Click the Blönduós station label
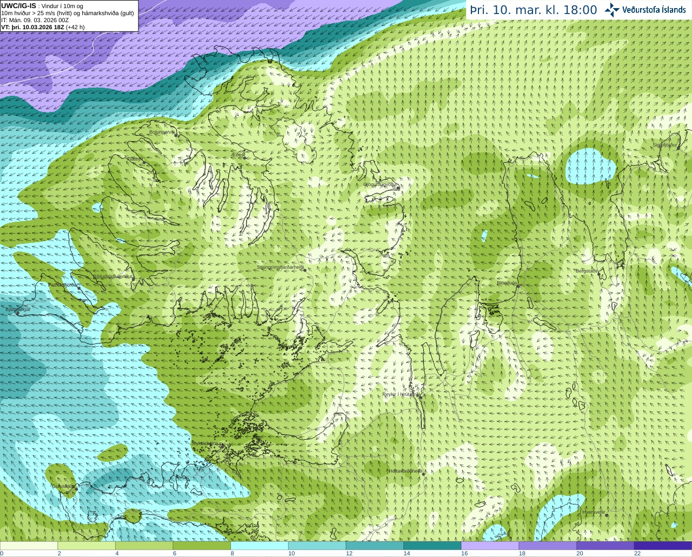This screenshot has height=557, width=692. coord(507,283)
